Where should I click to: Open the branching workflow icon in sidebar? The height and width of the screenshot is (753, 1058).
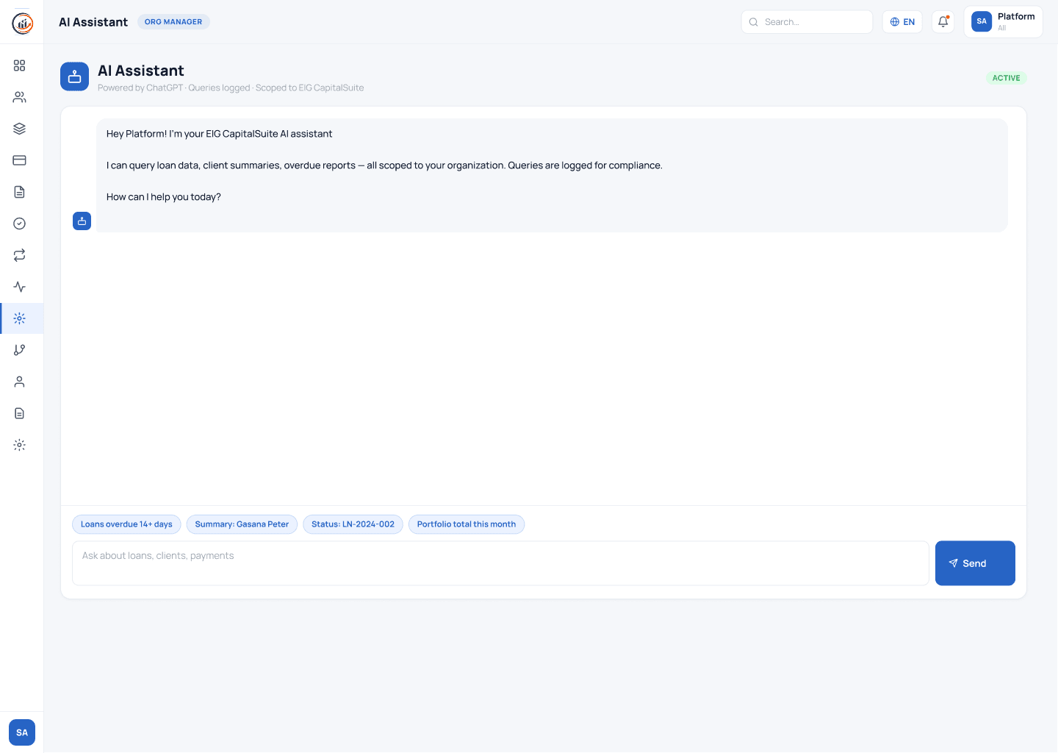(19, 349)
